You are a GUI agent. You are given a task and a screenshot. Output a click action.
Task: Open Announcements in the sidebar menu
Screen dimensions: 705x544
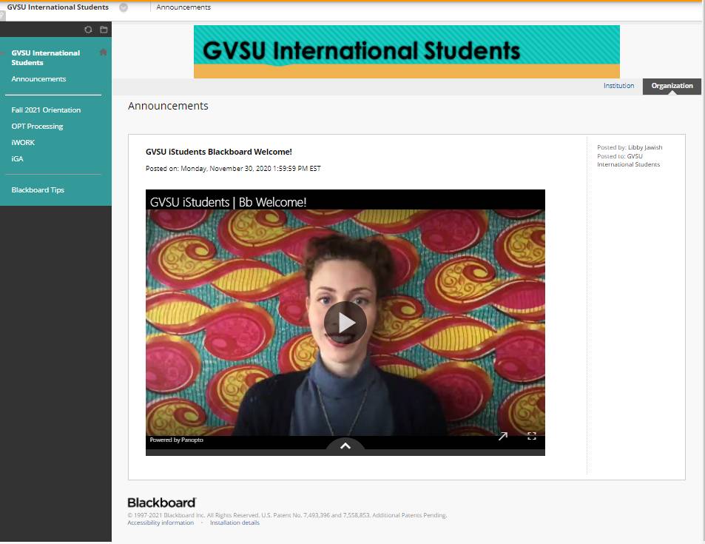pos(38,79)
